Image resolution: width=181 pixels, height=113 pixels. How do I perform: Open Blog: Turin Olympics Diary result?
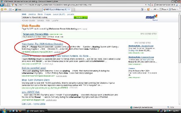click(x=36, y=80)
